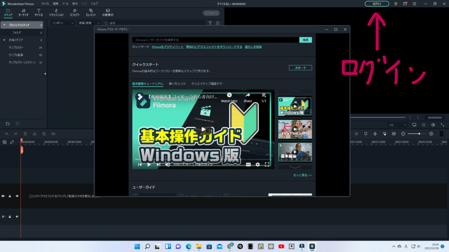Switch to the 使い方とコツ tab
The image size is (449, 252).
pyautogui.click(x=177, y=84)
